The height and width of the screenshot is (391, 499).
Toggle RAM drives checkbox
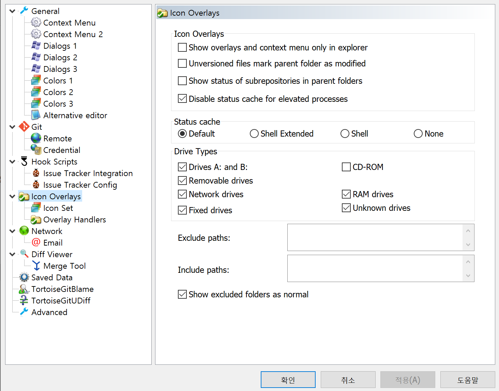(346, 194)
